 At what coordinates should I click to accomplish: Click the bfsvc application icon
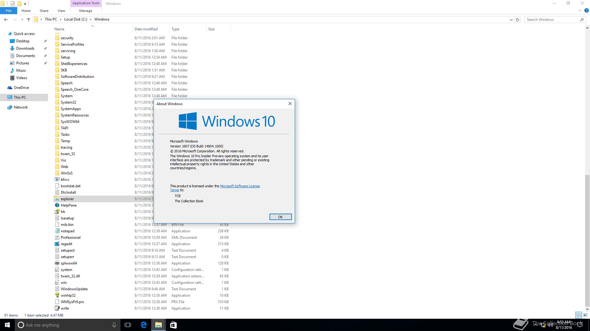[x=57, y=180]
